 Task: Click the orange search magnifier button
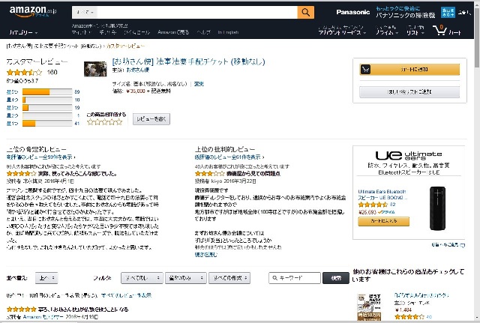pos(305,12)
